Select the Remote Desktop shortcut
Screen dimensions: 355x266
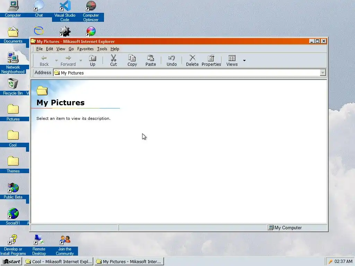tap(39, 245)
